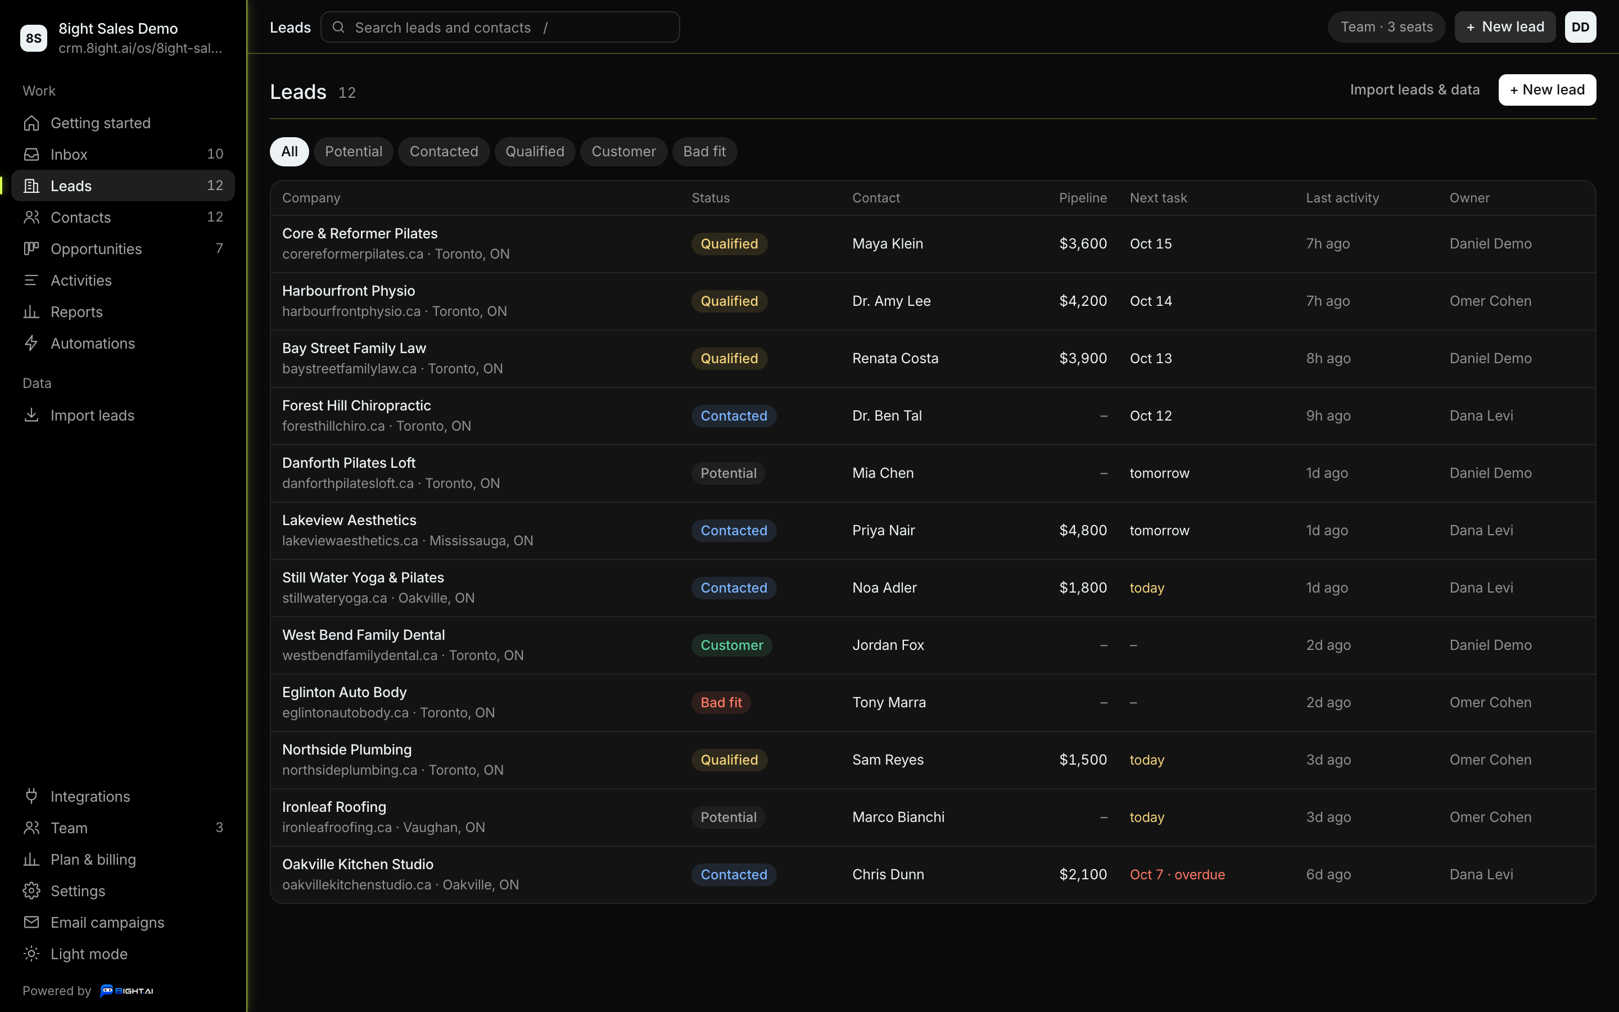The image size is (1619, 1012).
Task: Click the Customer badge for West Bend Family Dental
Action: (x=731, y=645)
